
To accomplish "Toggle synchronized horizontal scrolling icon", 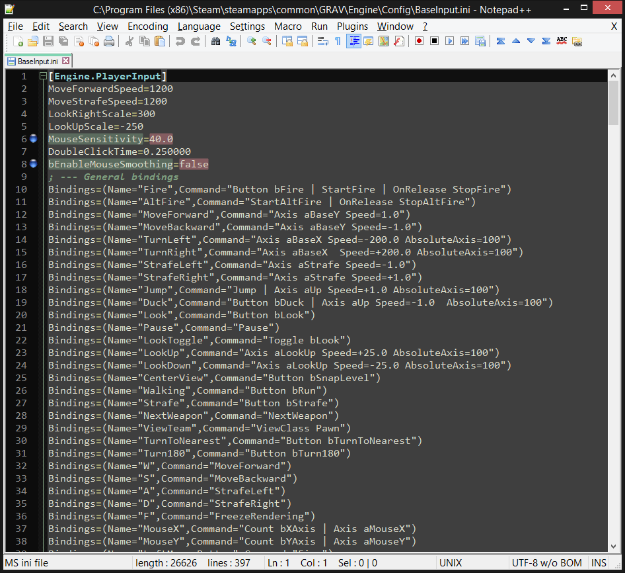I will [303, 41].
